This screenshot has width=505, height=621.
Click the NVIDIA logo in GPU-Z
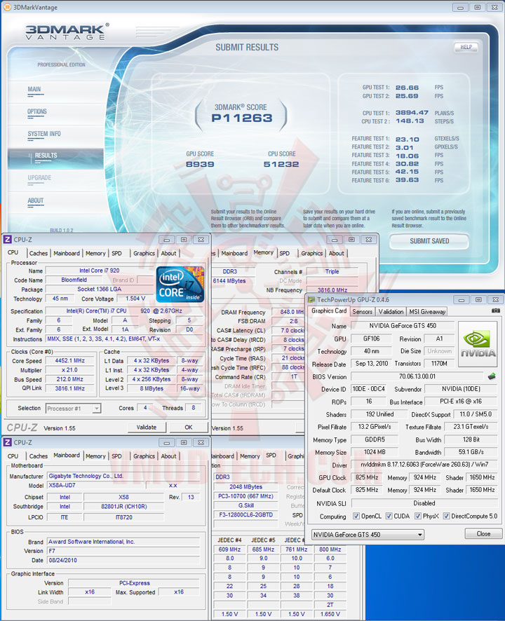[x=478, y=344]
